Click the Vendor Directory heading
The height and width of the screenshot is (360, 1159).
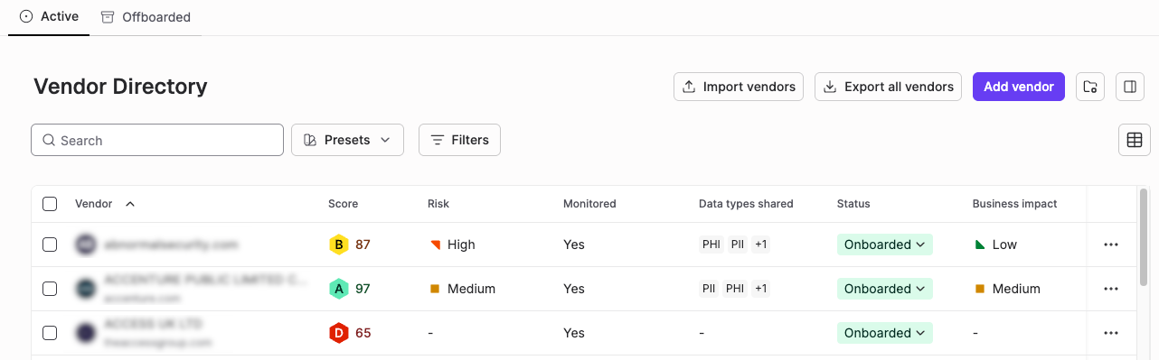click(x=120, y=87)
